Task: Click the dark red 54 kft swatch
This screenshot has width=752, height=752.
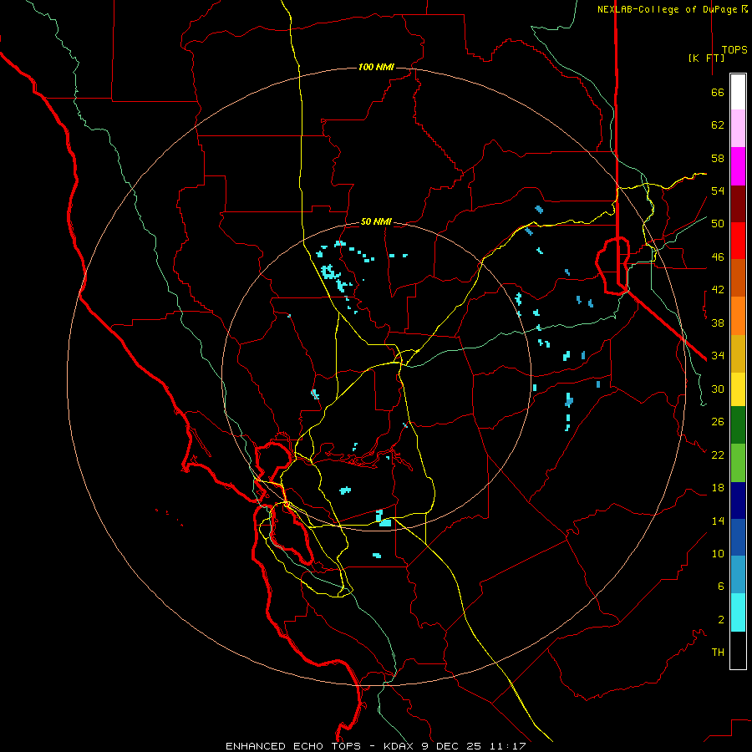Action: pos(738,204)
